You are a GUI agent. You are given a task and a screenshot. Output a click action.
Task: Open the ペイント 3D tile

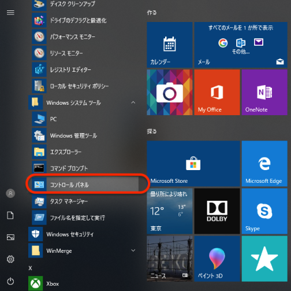tap(217, 259)
